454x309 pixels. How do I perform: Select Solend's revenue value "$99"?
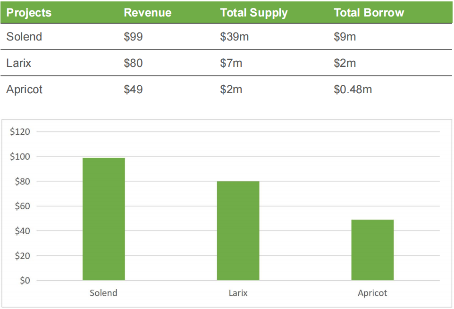click(x=133, y=37)
